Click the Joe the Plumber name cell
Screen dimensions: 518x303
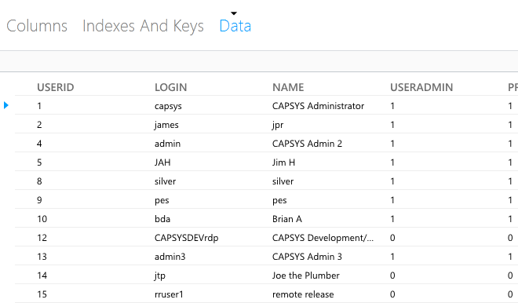[x=306, y=276]
